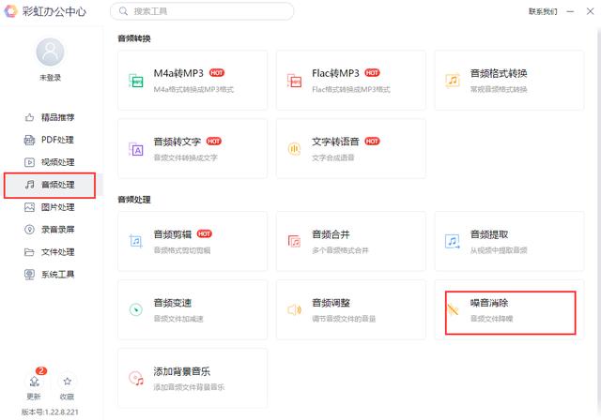Open the 精品推荐 section
The image size is (601, 420).
click(x=50, y=117)
